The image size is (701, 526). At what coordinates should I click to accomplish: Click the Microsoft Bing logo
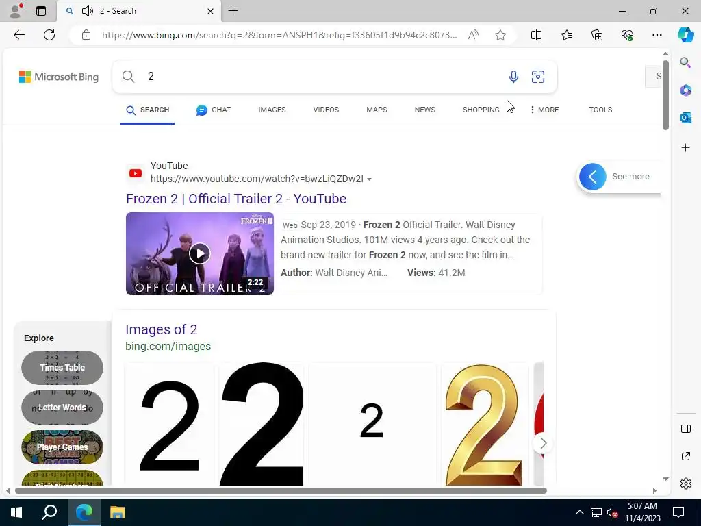click(x=59, y=77)
